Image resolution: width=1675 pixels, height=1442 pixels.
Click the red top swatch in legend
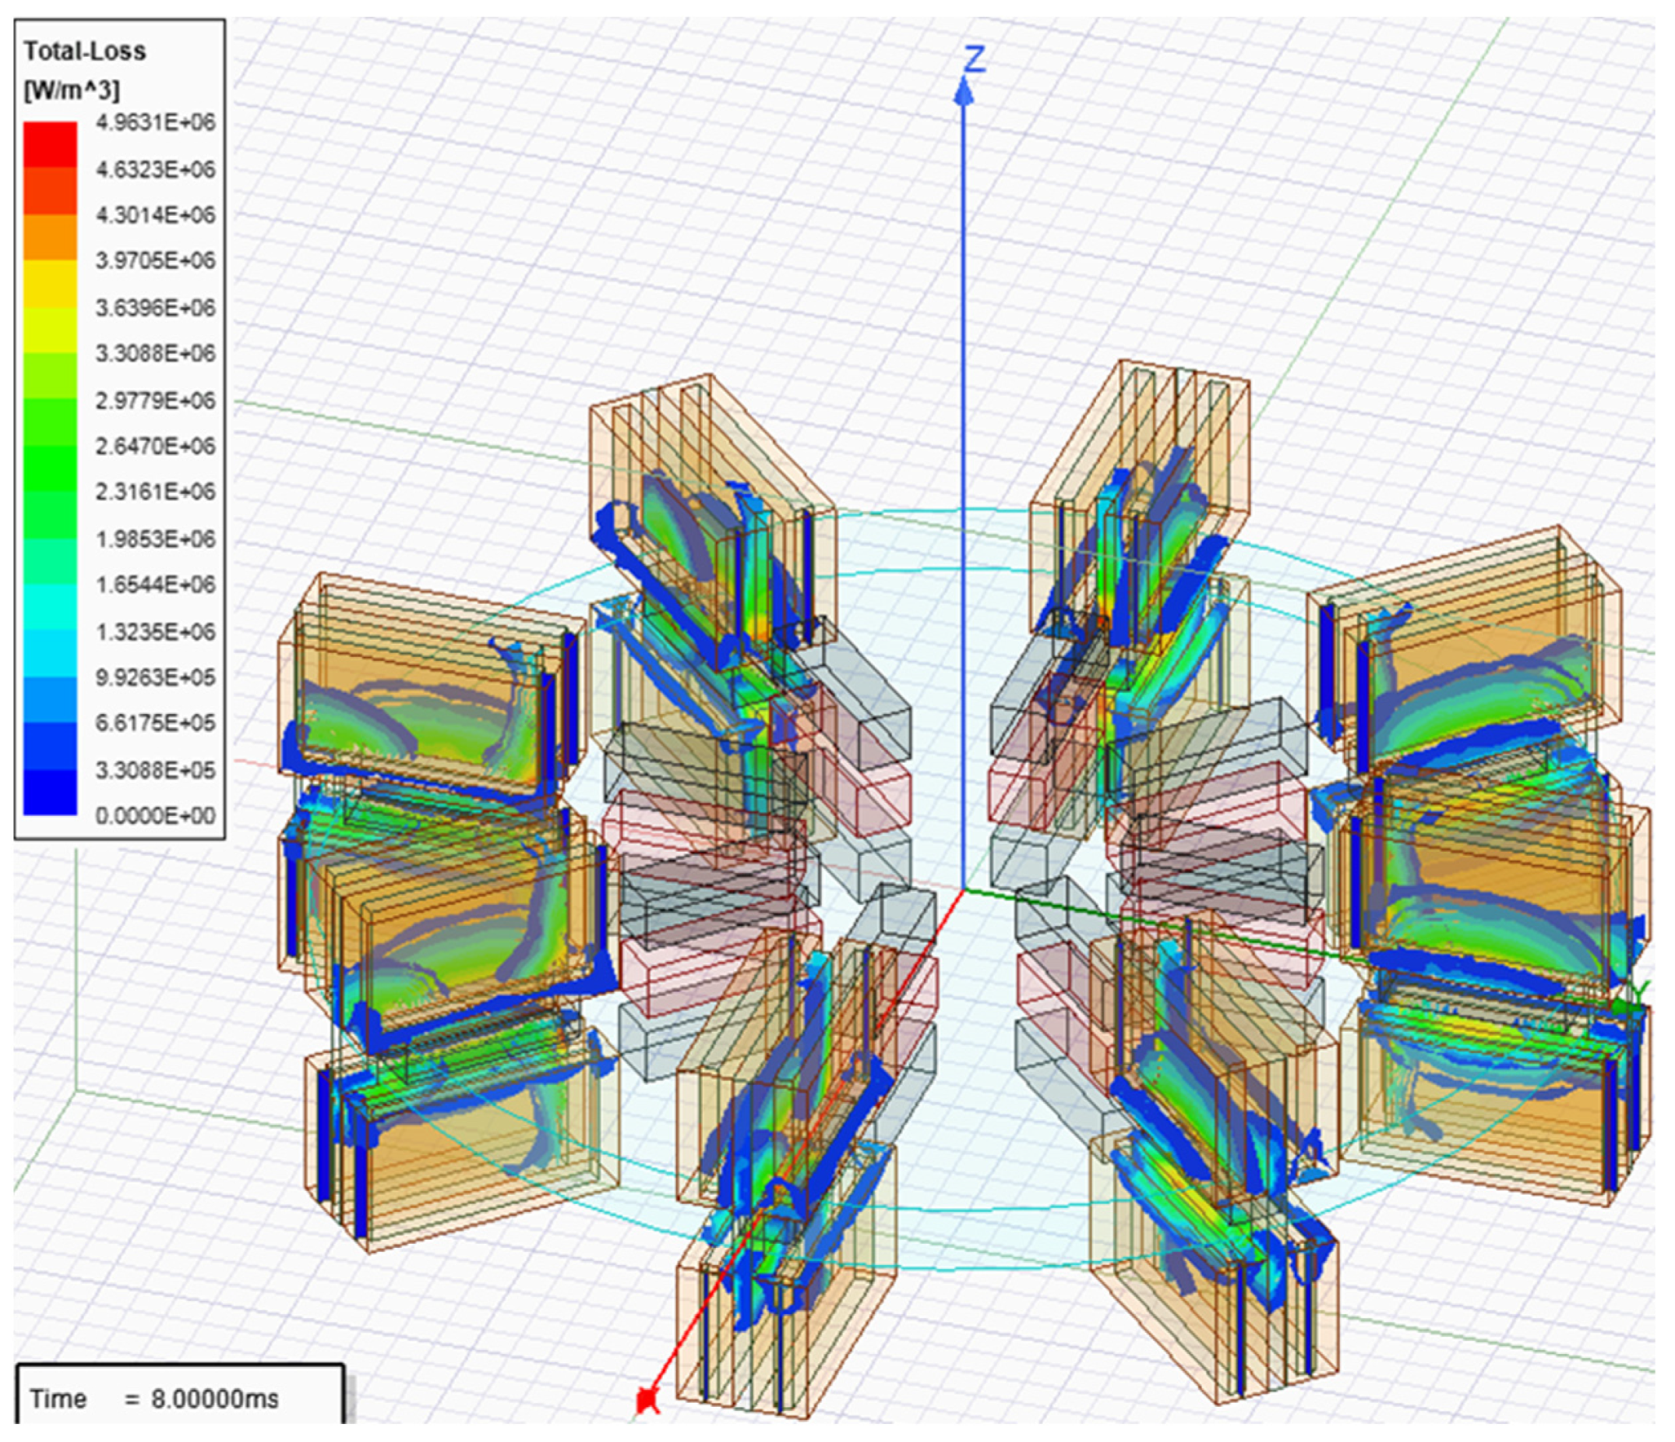point(50,144)
